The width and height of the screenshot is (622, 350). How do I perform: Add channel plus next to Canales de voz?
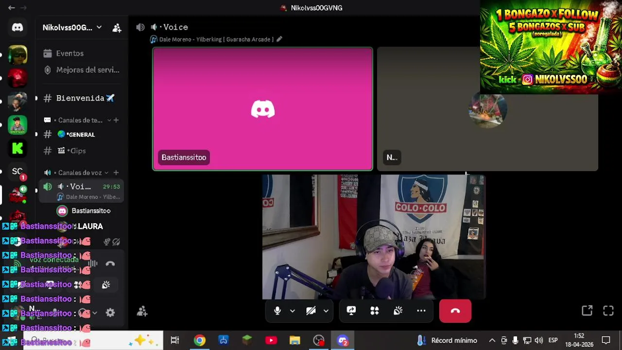(x=116, y=173)
